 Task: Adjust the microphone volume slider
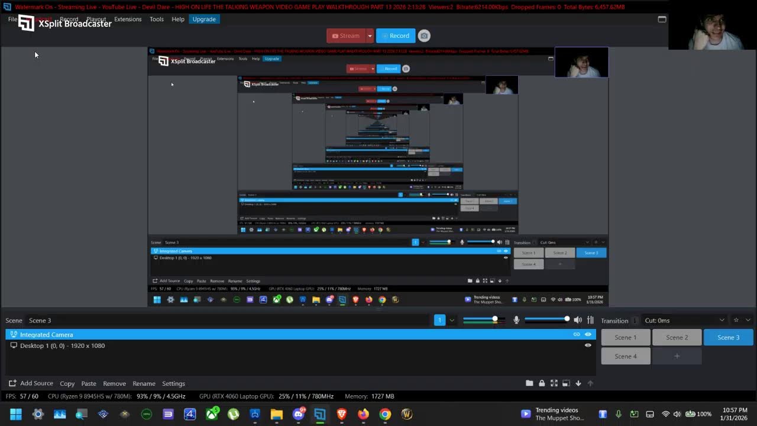tap(484, 320)
